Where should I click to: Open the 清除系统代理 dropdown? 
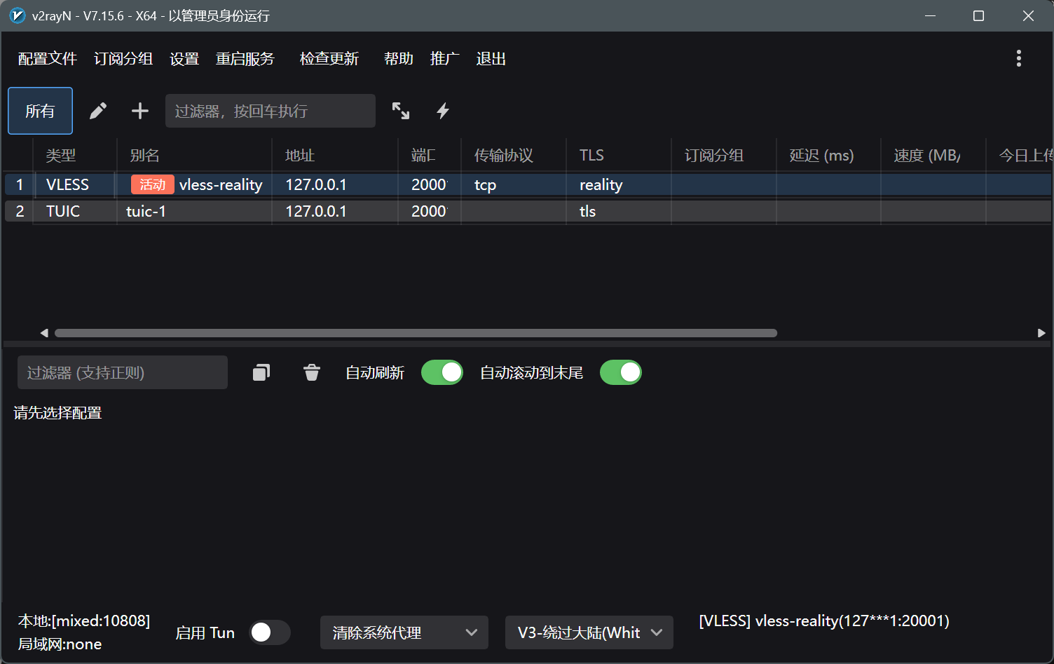(x=404, y=632)
